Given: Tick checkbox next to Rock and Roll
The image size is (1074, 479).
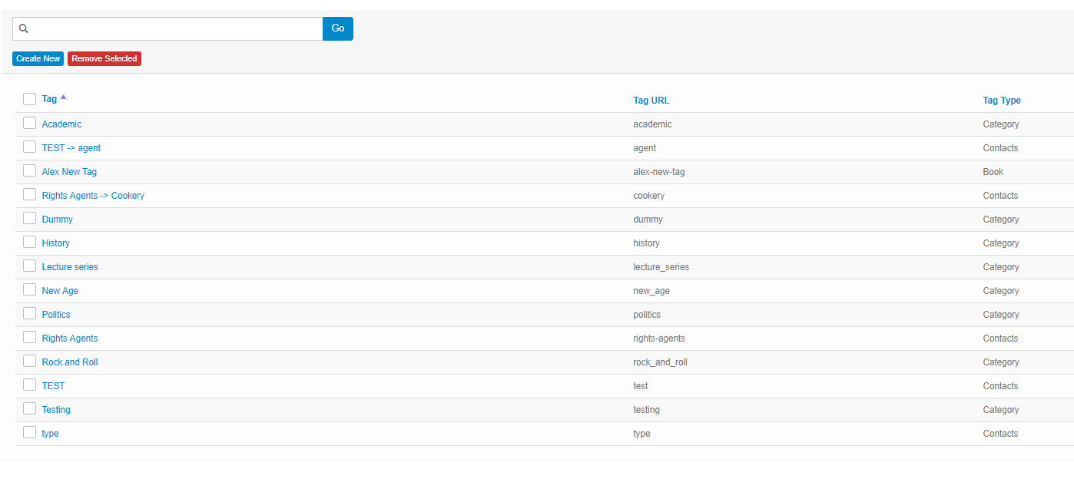Looking at the screenshot, I should click(x=29, y=361).
